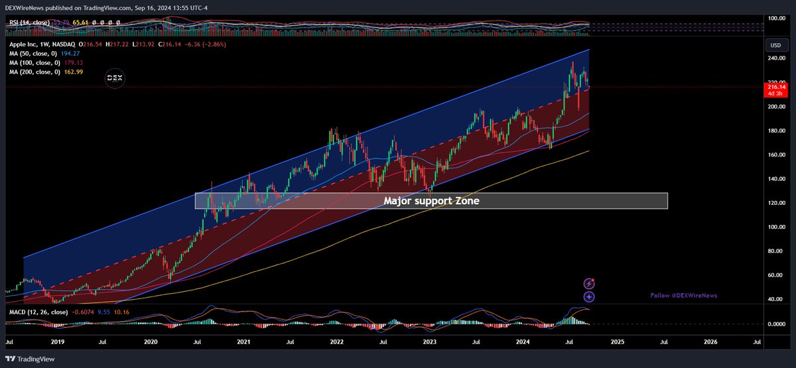Click the purple four-point star event icon
Image resolution: width=796 pixels, height=368 pixels.
589,297
